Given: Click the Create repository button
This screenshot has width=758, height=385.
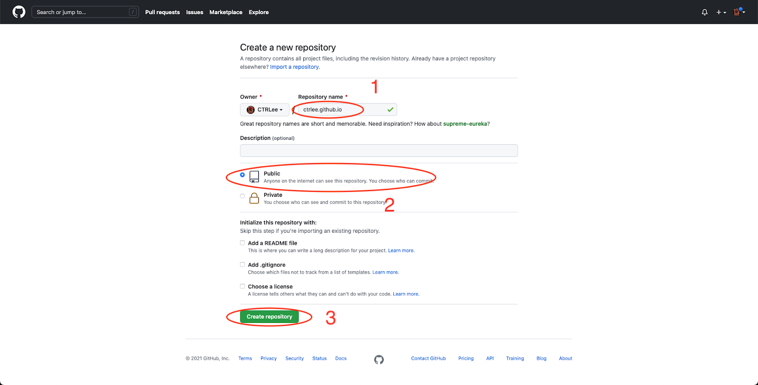Looking at the screenshot, I should click(x=270, y=317).
